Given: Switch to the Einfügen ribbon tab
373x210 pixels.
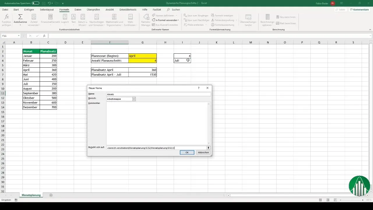Looking at the screenshot, I should (x=29, y=10).
